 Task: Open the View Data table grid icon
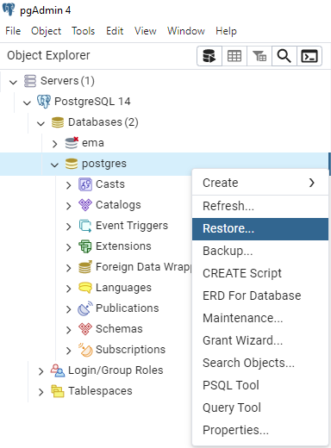[x=234, y=56]
